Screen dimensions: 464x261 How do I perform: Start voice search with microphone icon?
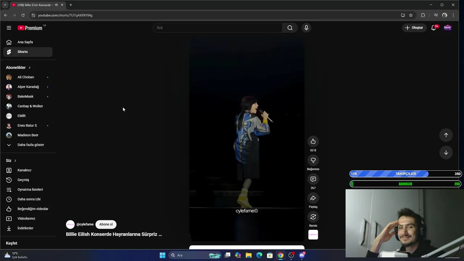click(306, 28)
